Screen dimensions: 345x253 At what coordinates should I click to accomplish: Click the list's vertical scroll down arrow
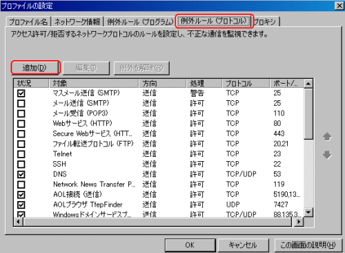[308, 212]
